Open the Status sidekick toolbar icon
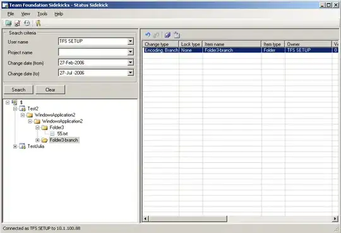341x233 pixels. 18,23
